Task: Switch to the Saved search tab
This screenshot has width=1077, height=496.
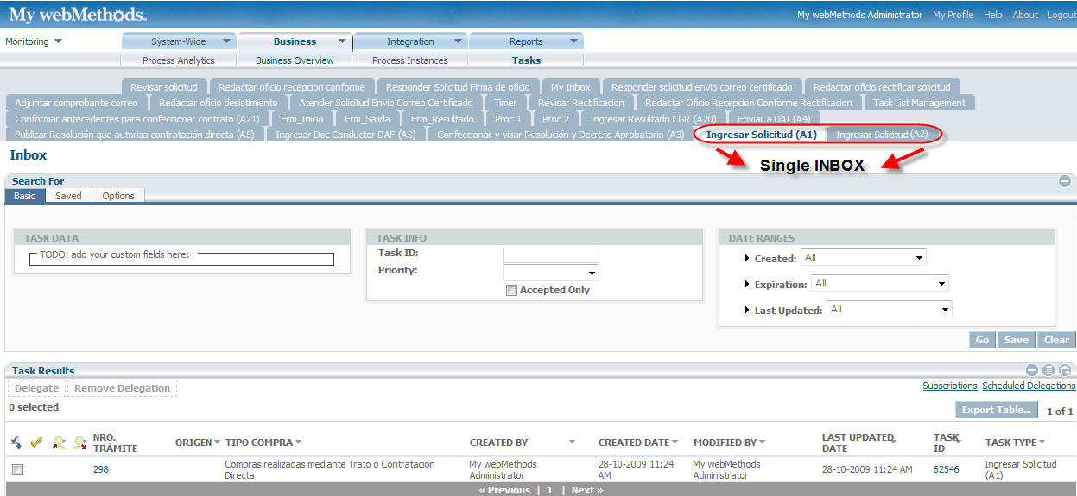Action: (x=68, y=196)
